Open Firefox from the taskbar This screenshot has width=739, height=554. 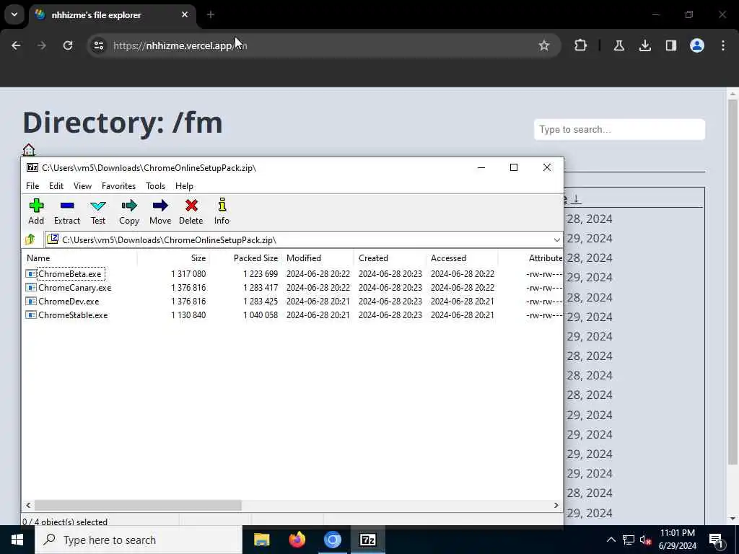coord(297,540)
